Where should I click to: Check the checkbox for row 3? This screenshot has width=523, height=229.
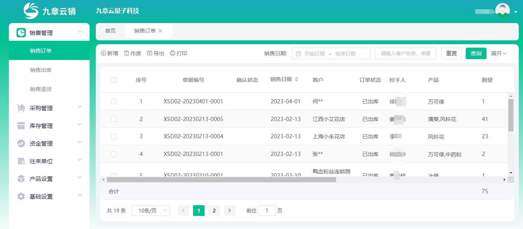coord(114,136)
